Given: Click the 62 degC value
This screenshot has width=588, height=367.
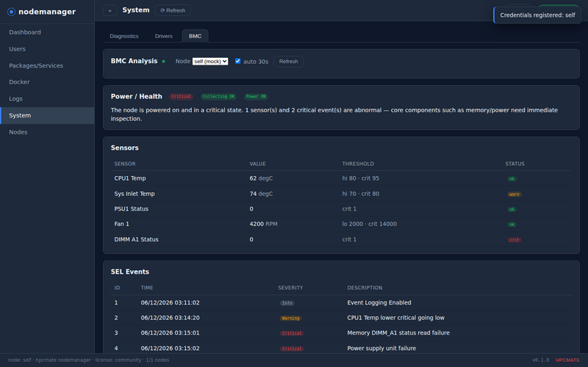Looking at the screenshot, I should (x=261, y=178).
